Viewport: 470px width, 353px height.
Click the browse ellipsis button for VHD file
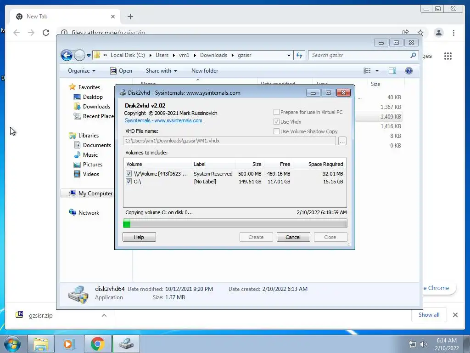point(342,141)
